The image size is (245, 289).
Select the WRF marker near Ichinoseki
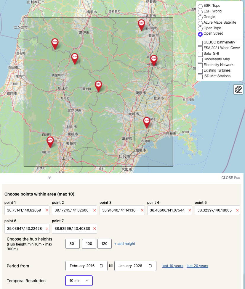154,57
